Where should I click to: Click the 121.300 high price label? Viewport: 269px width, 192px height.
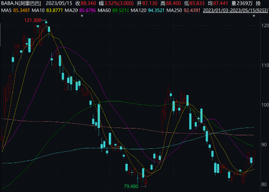coord(33,20)
